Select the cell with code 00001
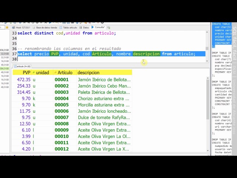Screen dimensions: 237x178 point(61,80)
